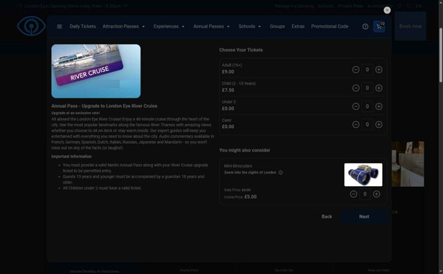Increase Carer ticket quantity
Viewport: 443px width, 274px height.
(379, 125)
